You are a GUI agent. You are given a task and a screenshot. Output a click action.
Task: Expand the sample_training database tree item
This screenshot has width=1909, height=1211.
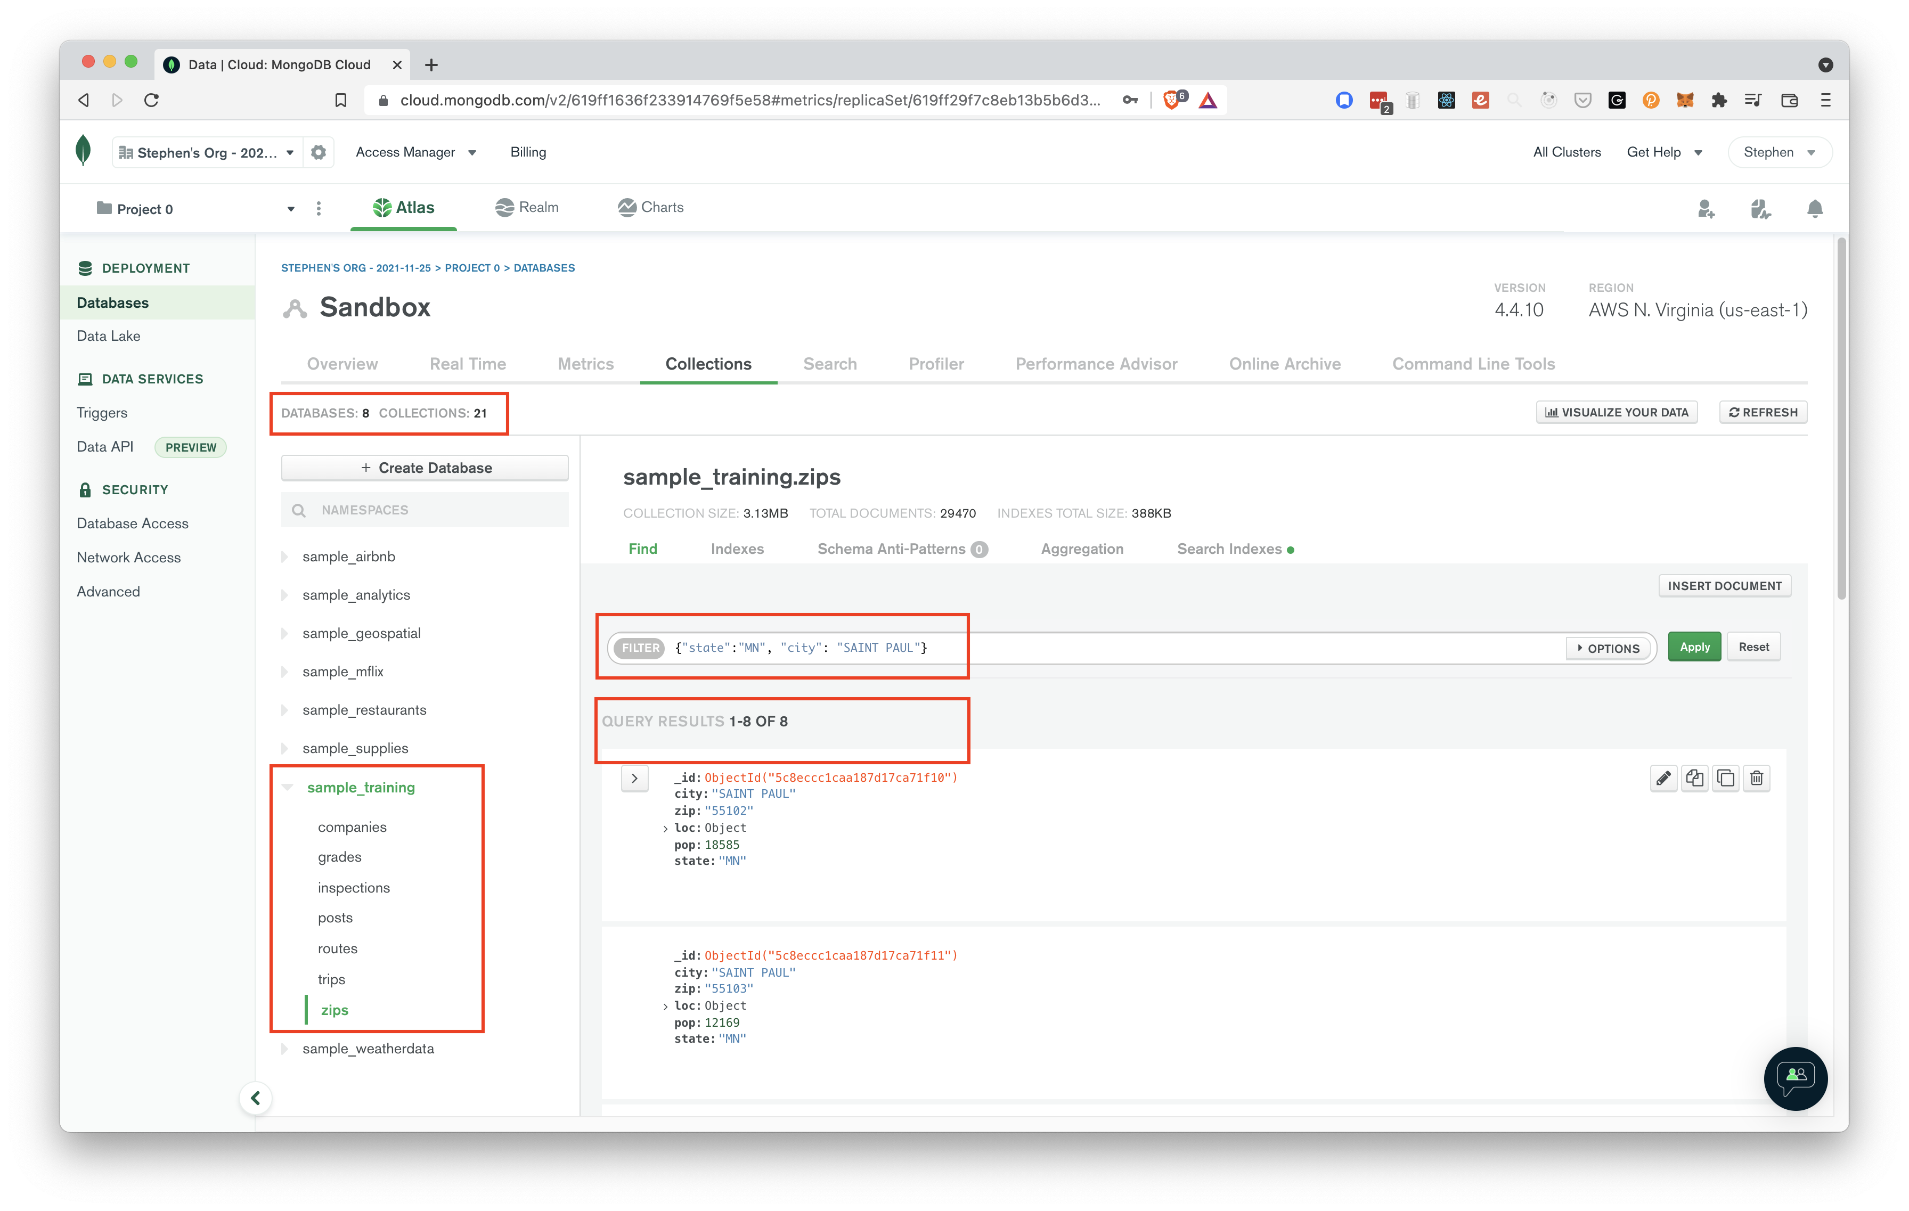[x=288, y=787]
